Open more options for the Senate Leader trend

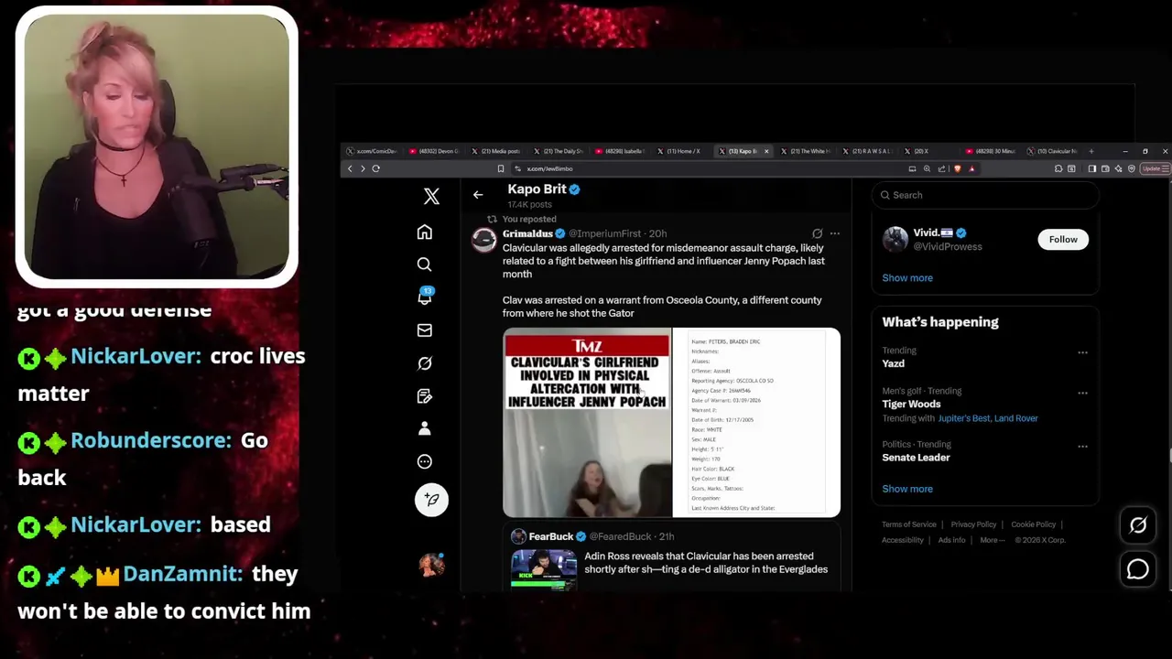coord(1082,447)
